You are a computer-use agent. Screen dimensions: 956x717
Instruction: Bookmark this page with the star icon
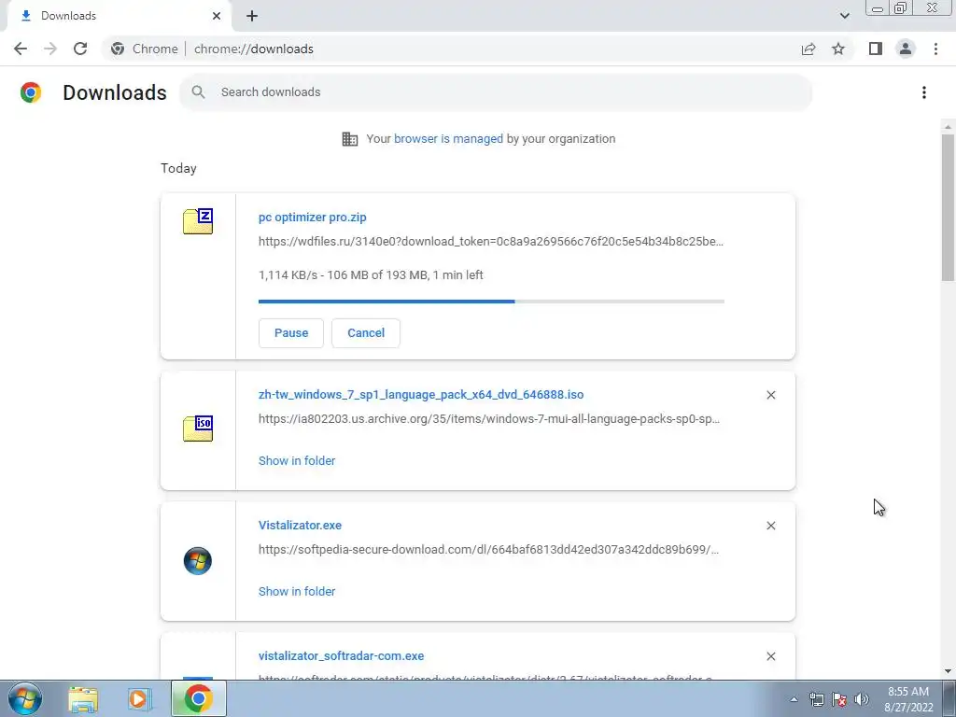point(838,49)
